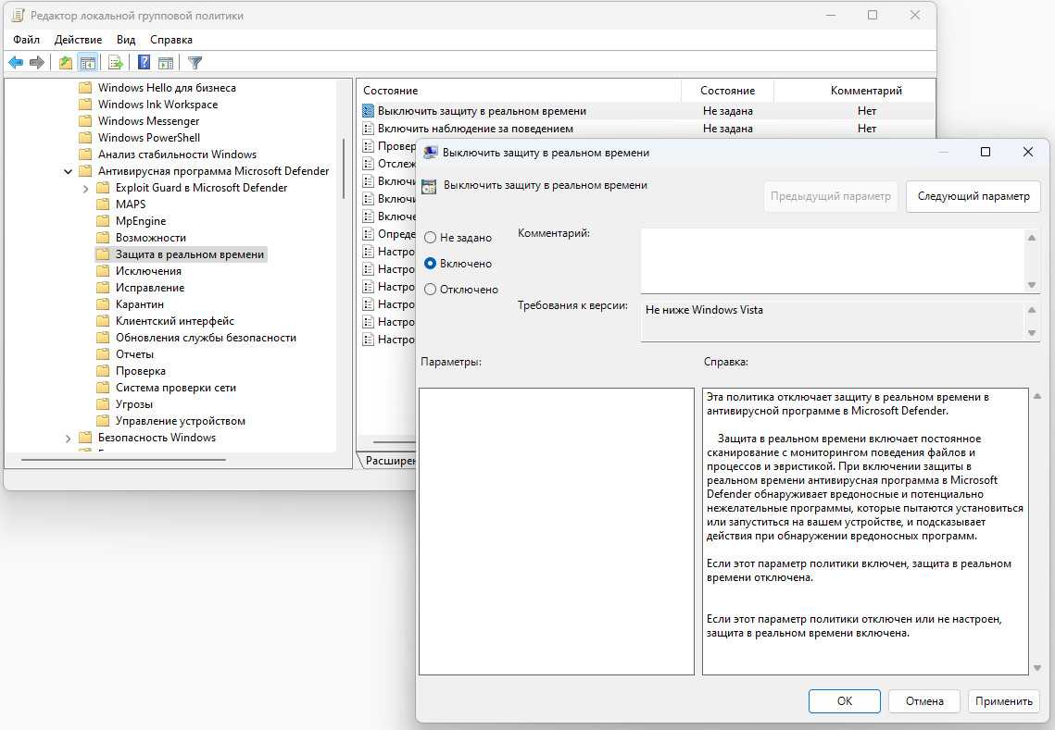This screenshot has width=1055, height=730.
Task: Expand 'Exploit Guard в Microsoft Defender' node
Action: (85, 188)
